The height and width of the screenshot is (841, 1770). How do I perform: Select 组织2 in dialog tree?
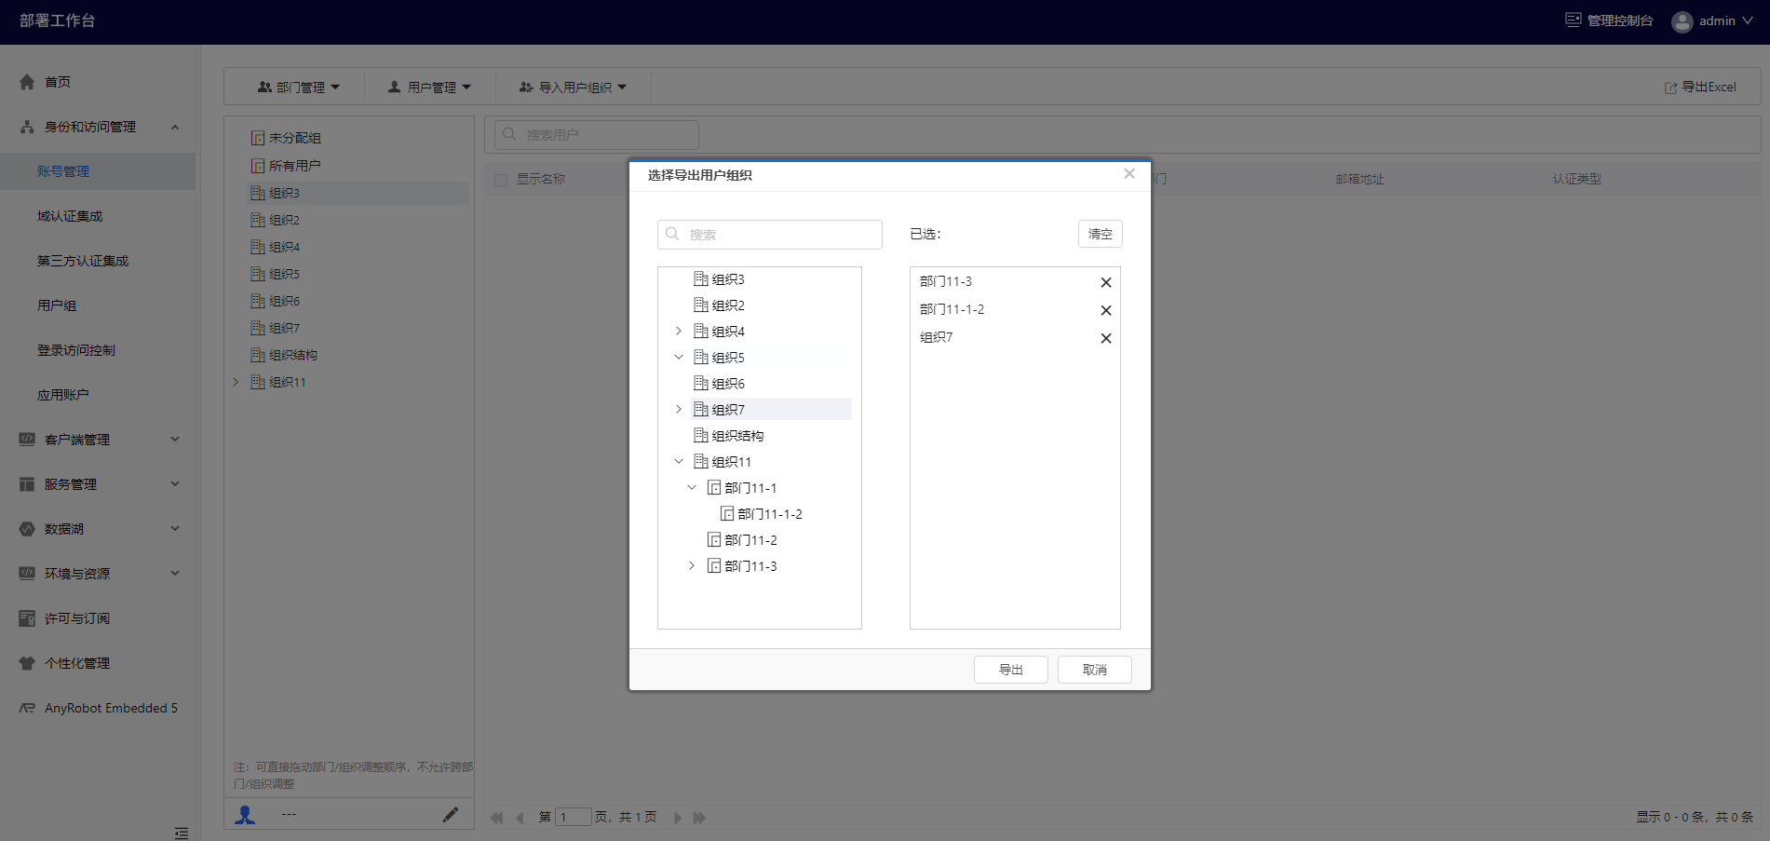[728, 305]
